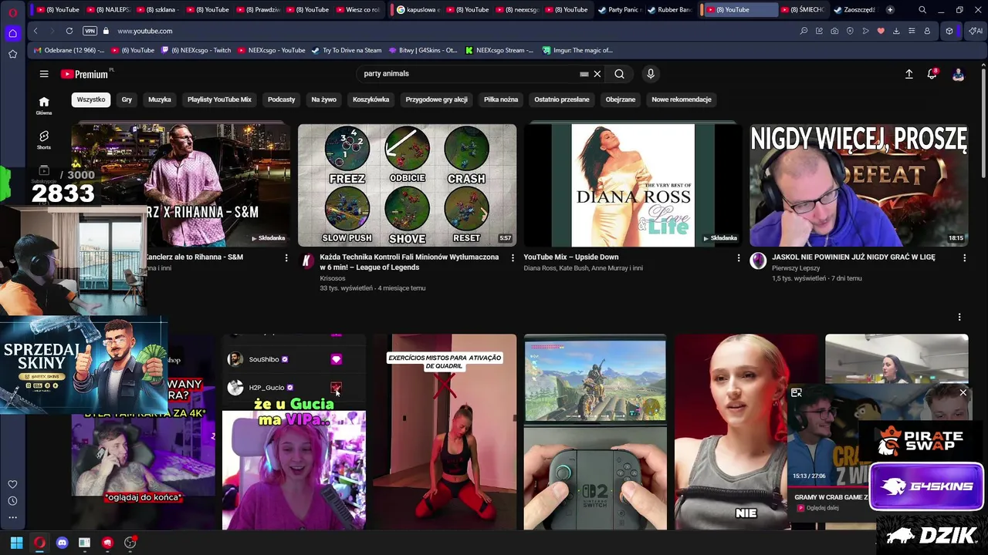Open Shorts in the sidebar

(44, 140)
